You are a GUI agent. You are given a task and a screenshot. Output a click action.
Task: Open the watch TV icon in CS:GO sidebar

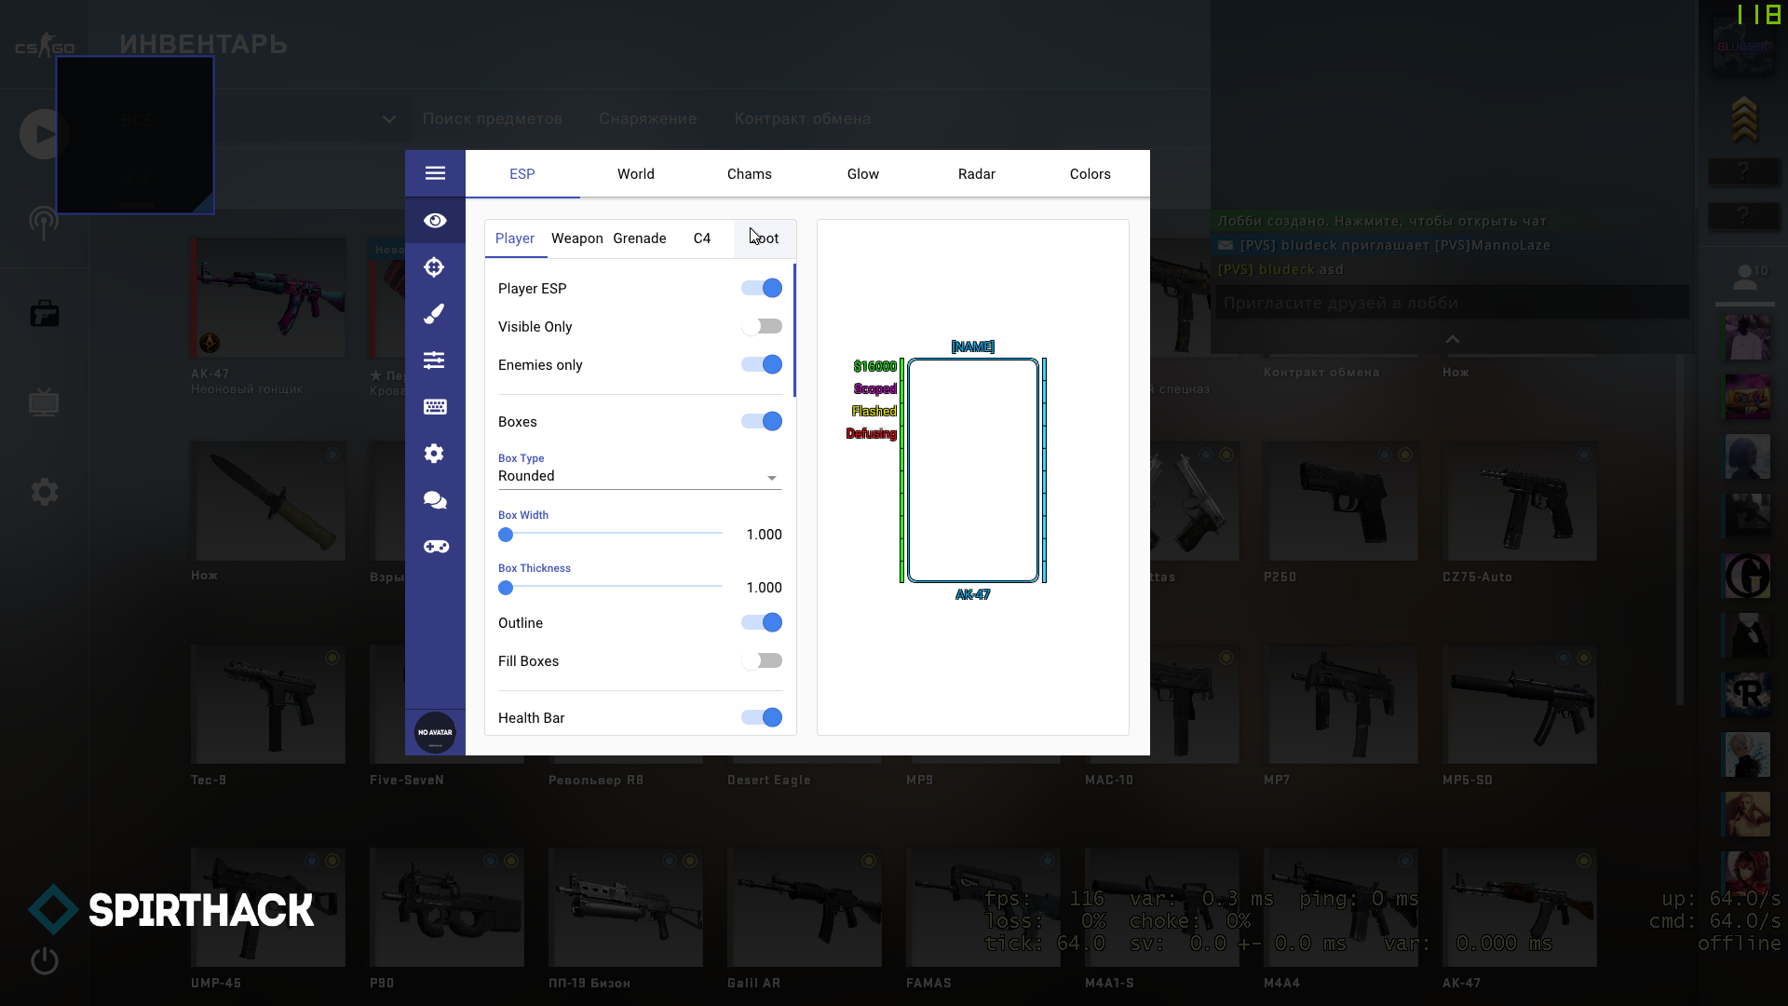pos(44,402)
